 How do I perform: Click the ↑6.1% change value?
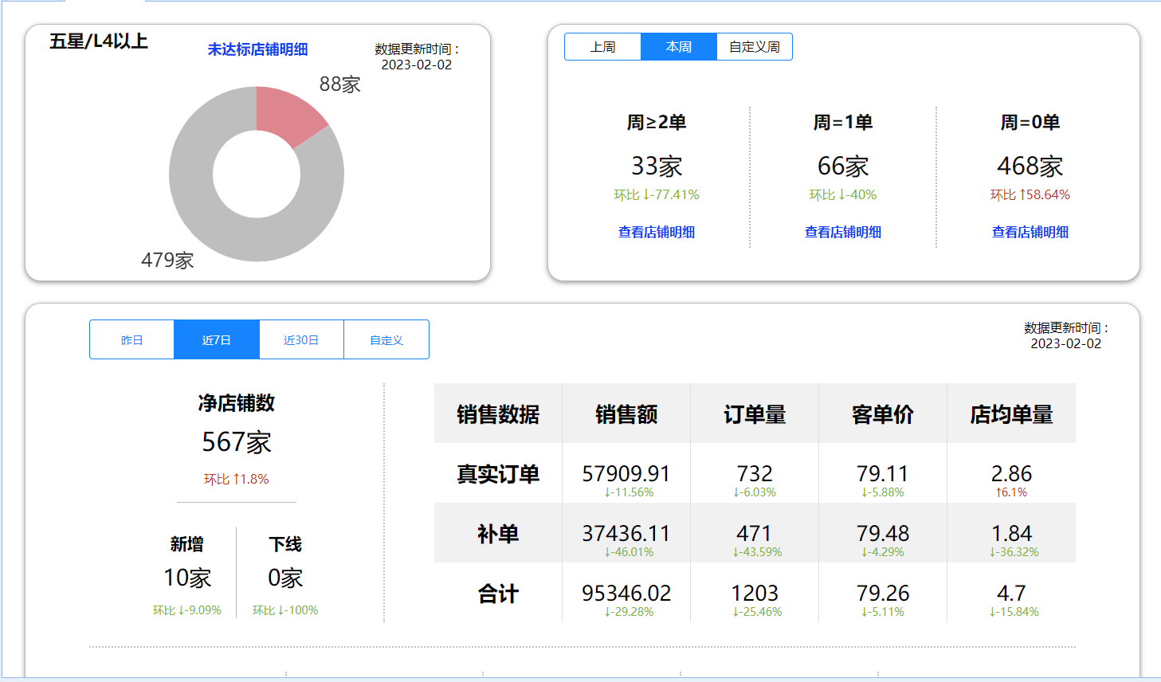(x=1011, y=492)
